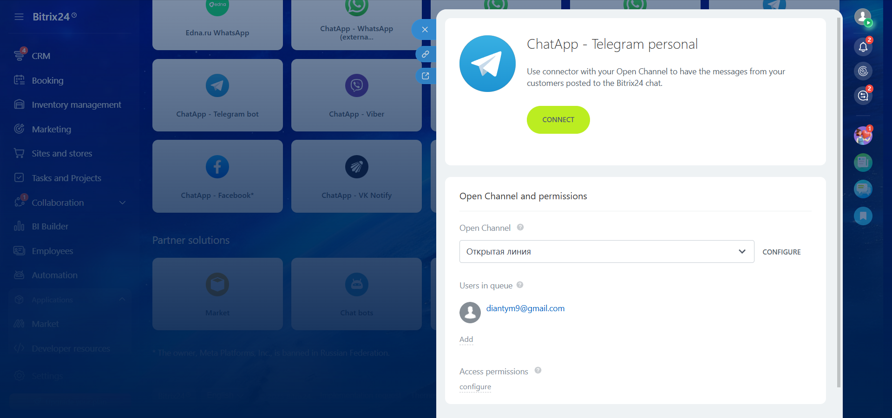This screenshot has width=892, height=418.
Task: Open CRM in the left menu
Action: [x=41, y=56]
